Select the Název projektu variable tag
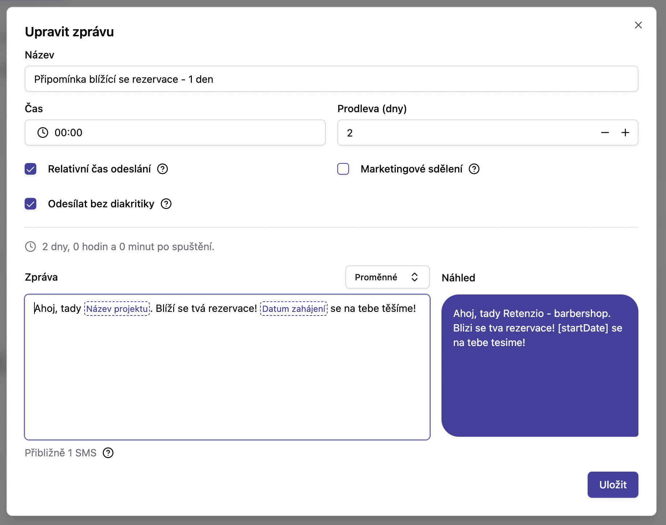 pyautogui.click(x=117, y=309)
